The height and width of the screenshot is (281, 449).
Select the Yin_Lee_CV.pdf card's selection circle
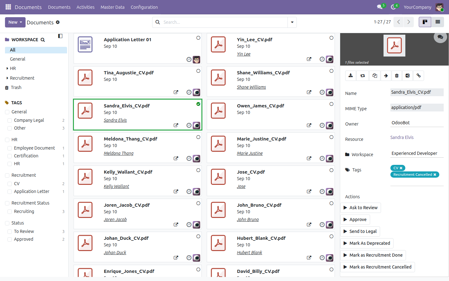pos(331,38)
